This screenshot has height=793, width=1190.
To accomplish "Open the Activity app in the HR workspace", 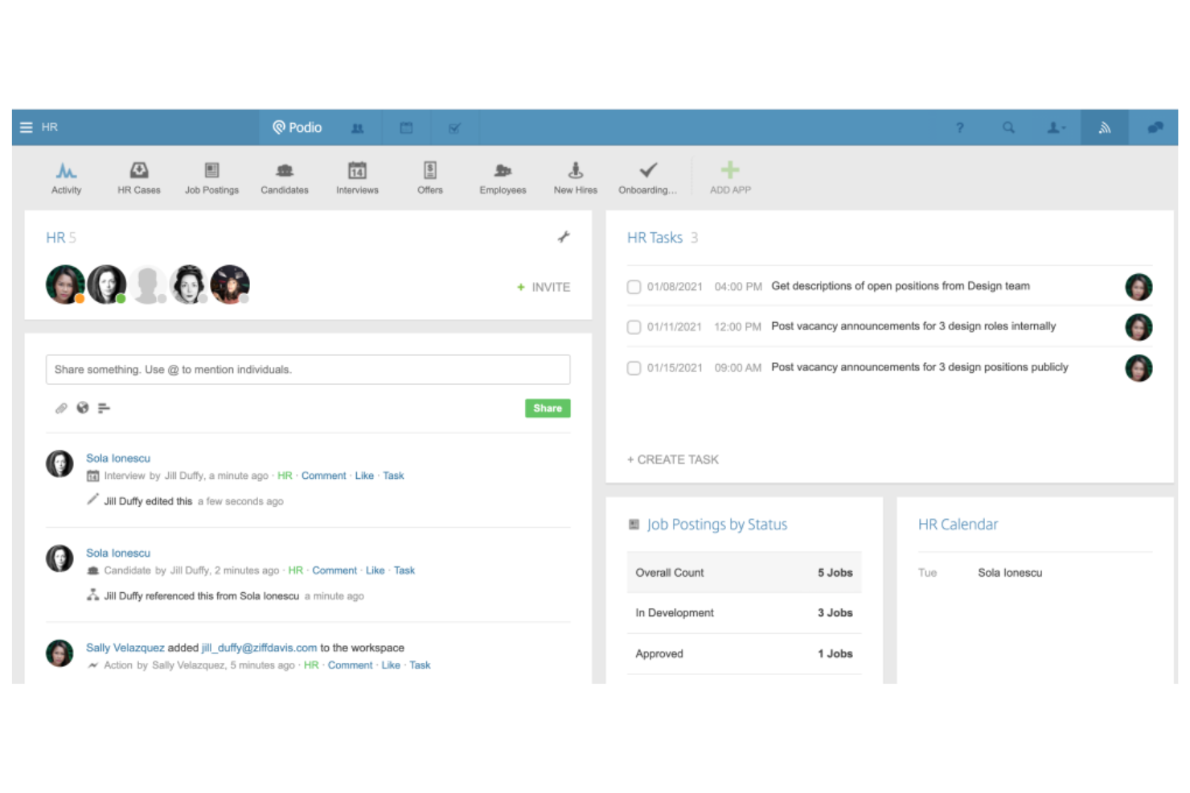I will pyautogui.click(x=66, y=177).
